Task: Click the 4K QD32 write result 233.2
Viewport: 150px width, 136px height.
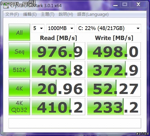Action: coord(114,107)
